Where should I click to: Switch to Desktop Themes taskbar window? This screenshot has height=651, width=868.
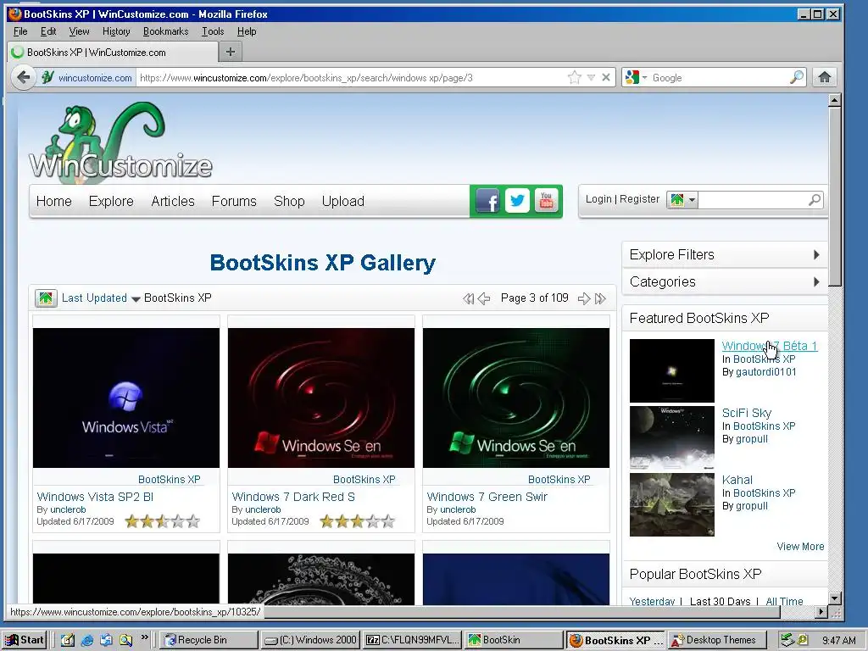click(717, 640)
